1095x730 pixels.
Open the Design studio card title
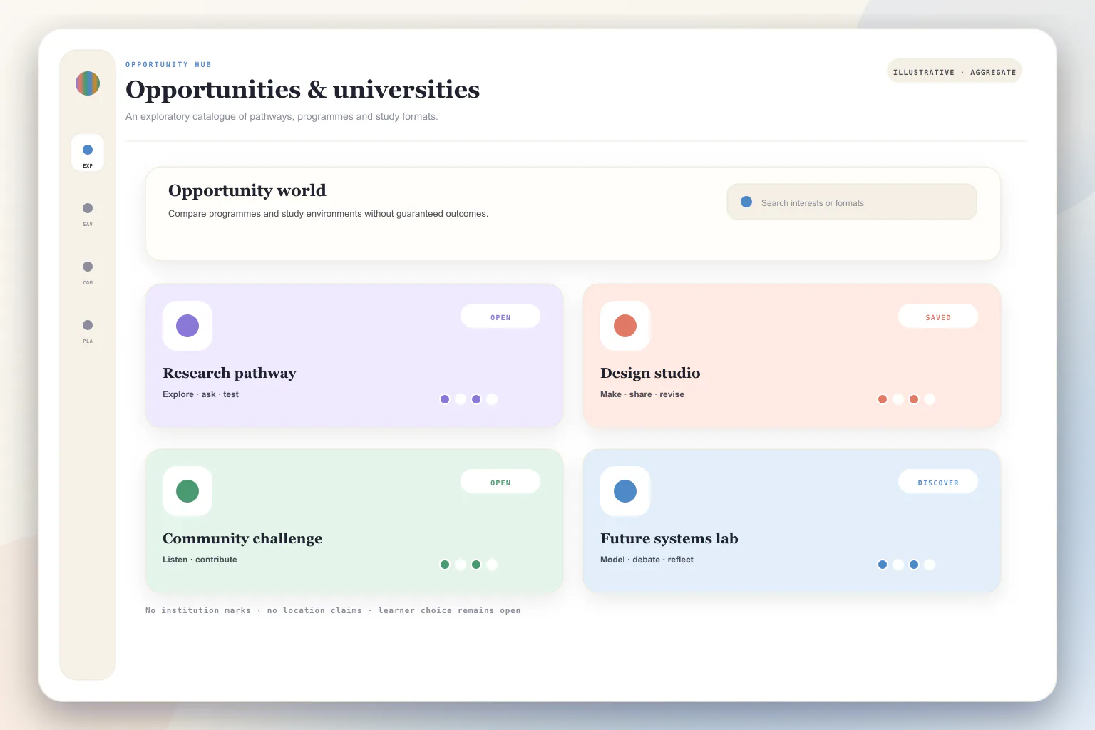click(650, 373)
